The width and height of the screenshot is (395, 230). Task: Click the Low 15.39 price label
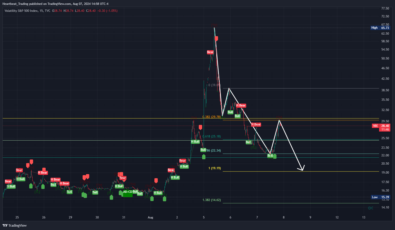click(x=381, y=197)
